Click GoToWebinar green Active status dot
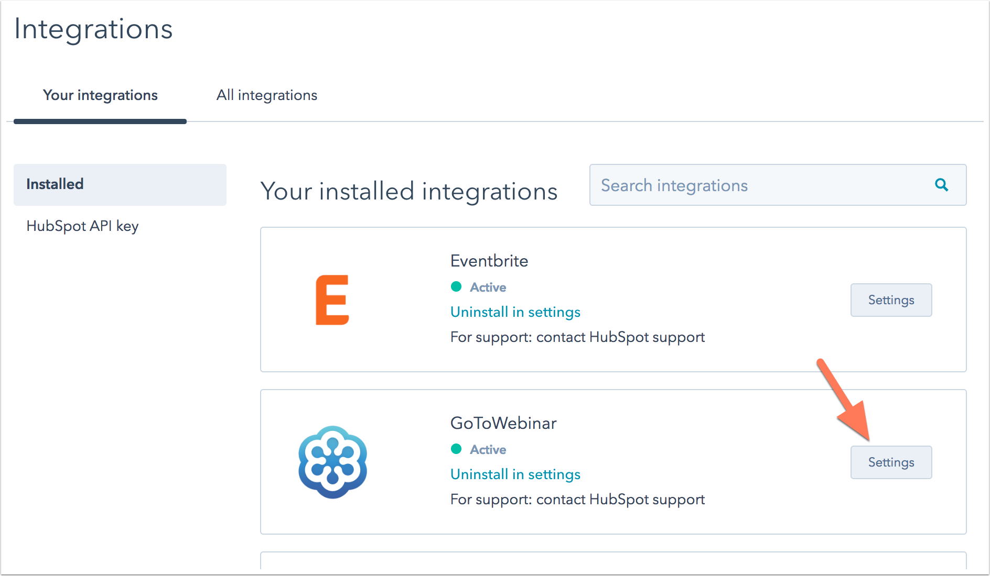This screenshot has width=990, height=576. 456,449
